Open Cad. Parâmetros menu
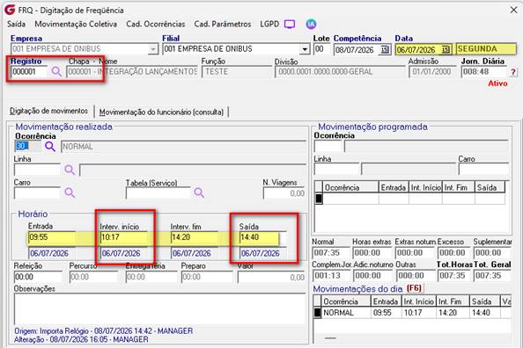 223,24
